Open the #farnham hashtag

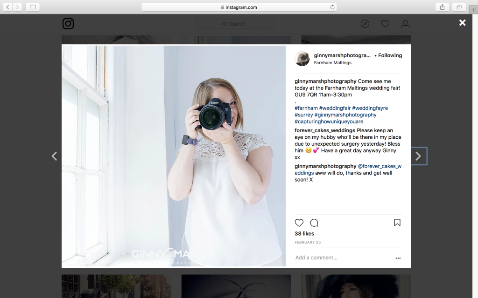(x=306, y=108)
